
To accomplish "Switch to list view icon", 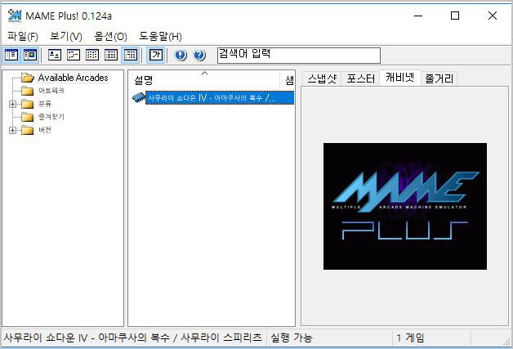I will [92, 55].
